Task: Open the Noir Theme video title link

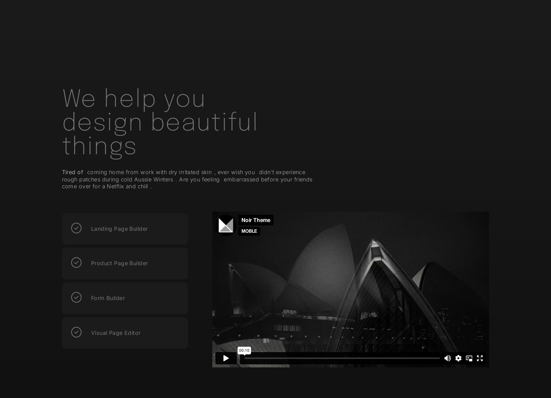Action: coord(256,220)
